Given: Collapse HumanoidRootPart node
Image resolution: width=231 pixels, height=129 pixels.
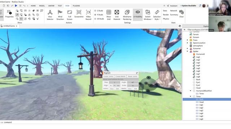Looking at the screenshot, I should click(191, 91).
